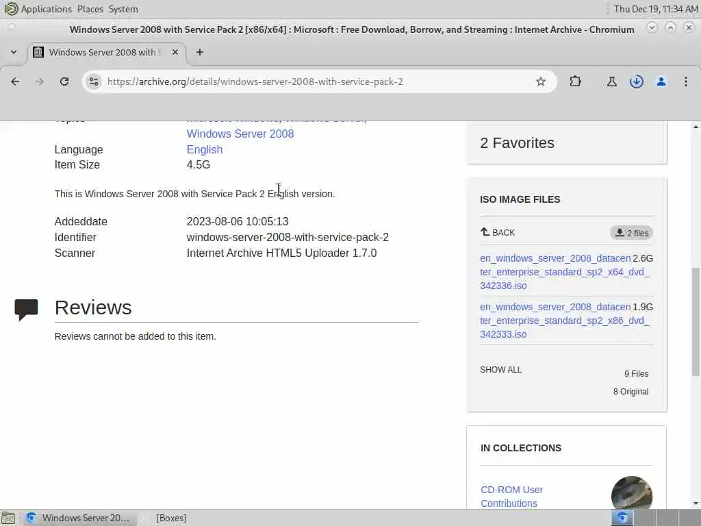Download the x64 dvd 342336.iso file

click(564, 272)
